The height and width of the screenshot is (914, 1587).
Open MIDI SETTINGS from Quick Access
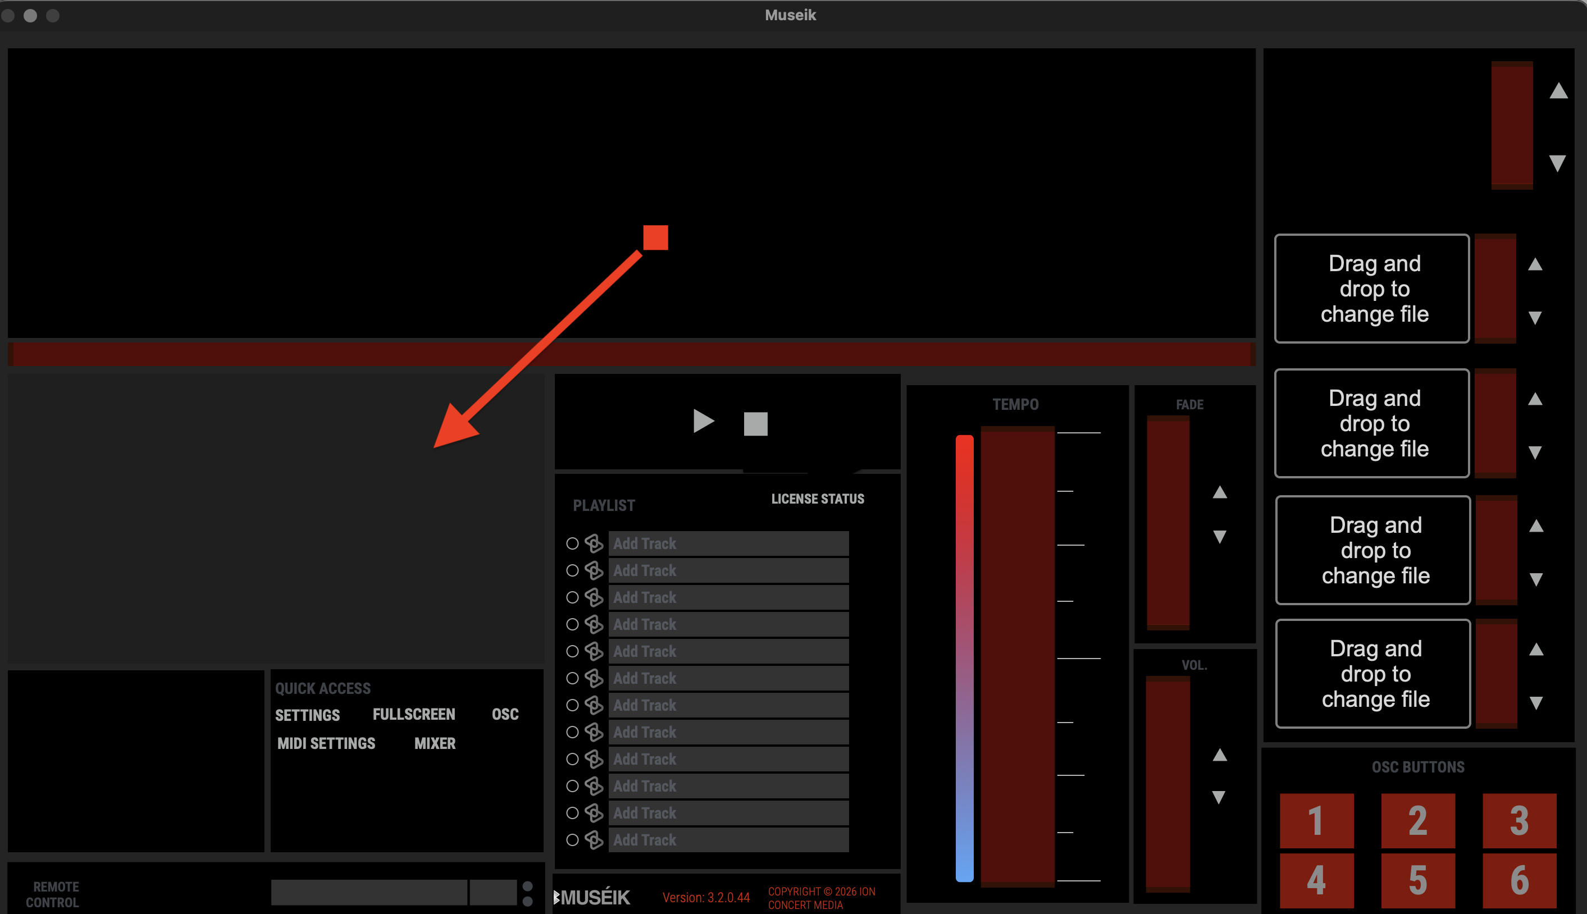click(326, 743)
